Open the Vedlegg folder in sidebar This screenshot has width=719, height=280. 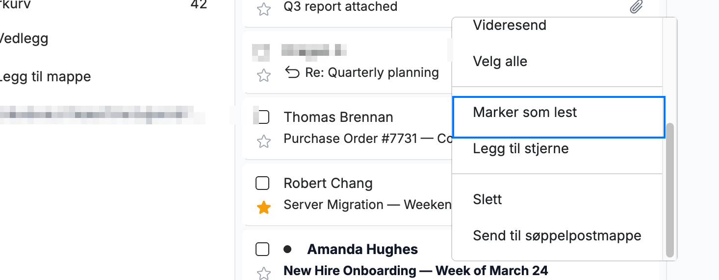(x=24, y=38)
